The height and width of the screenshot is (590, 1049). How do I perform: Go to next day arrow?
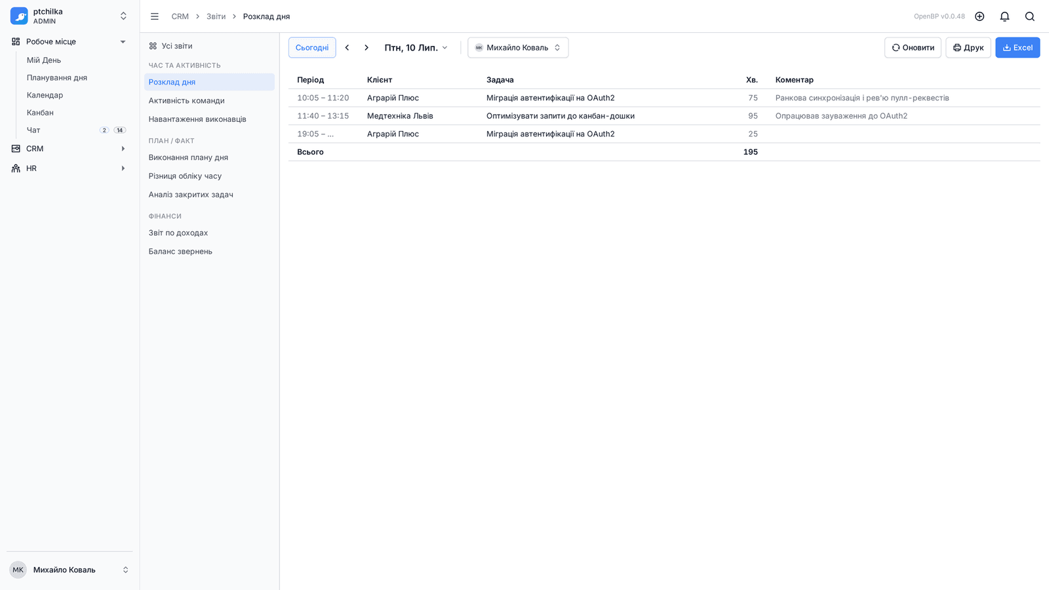(x=366, y=48)
